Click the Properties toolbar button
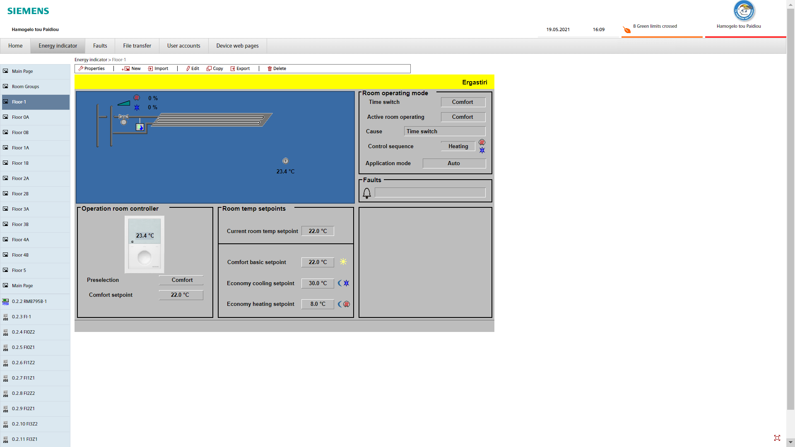The width and height of the screenshot is (795, 447). tap(92, 69)
